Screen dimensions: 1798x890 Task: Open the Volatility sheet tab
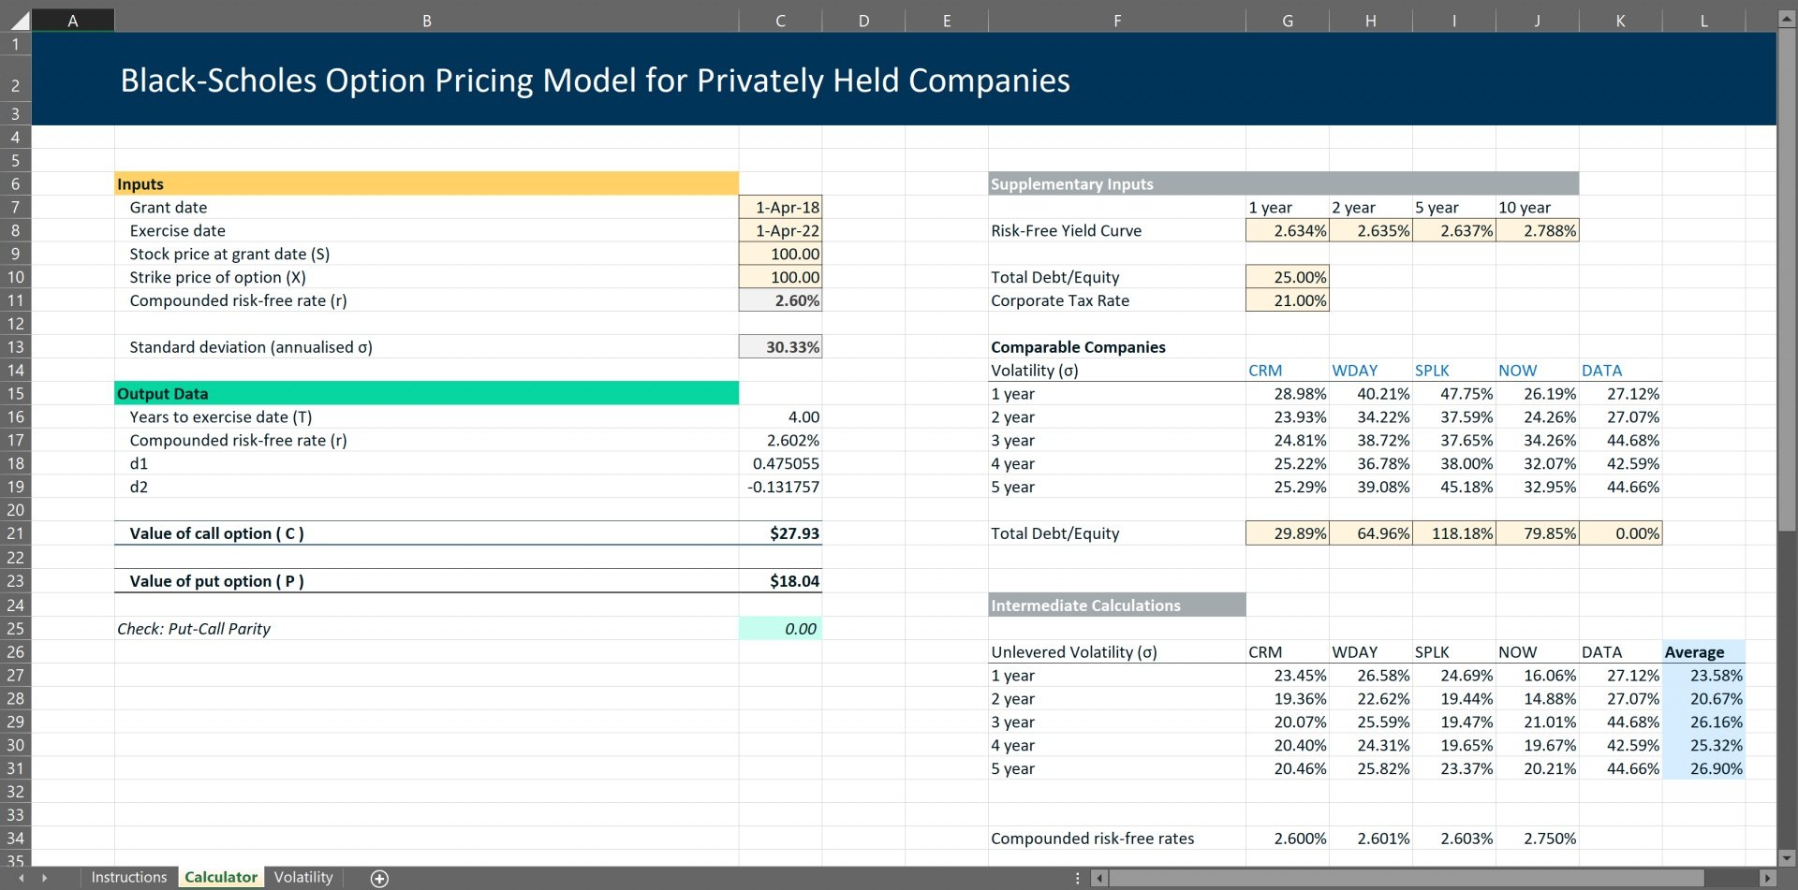coord(303,877)
